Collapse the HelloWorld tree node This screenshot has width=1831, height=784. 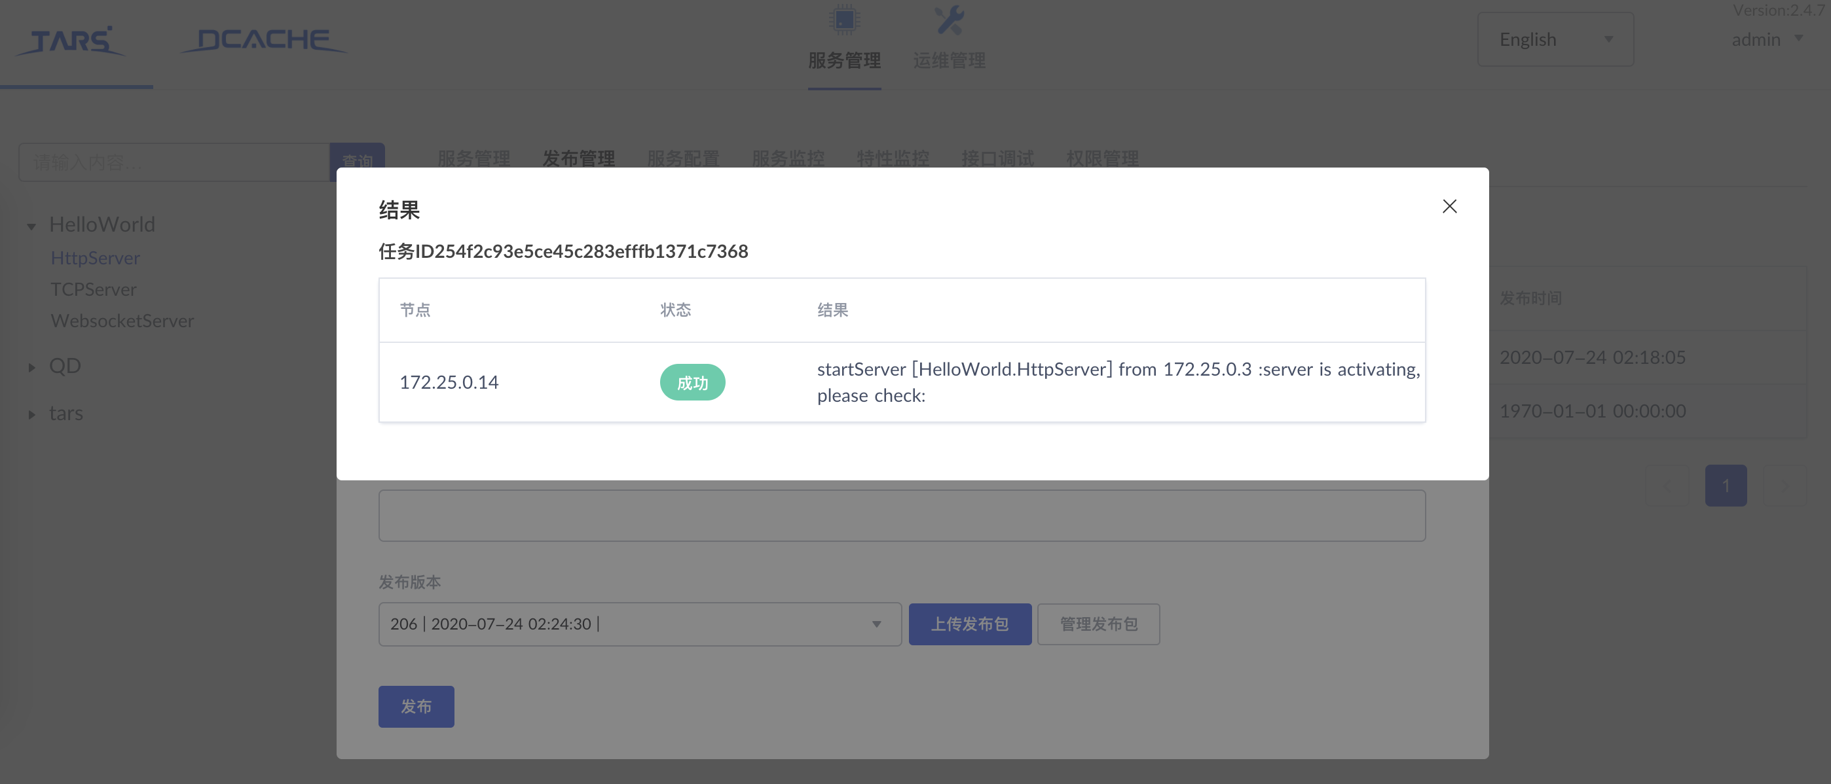click(31, 226)
